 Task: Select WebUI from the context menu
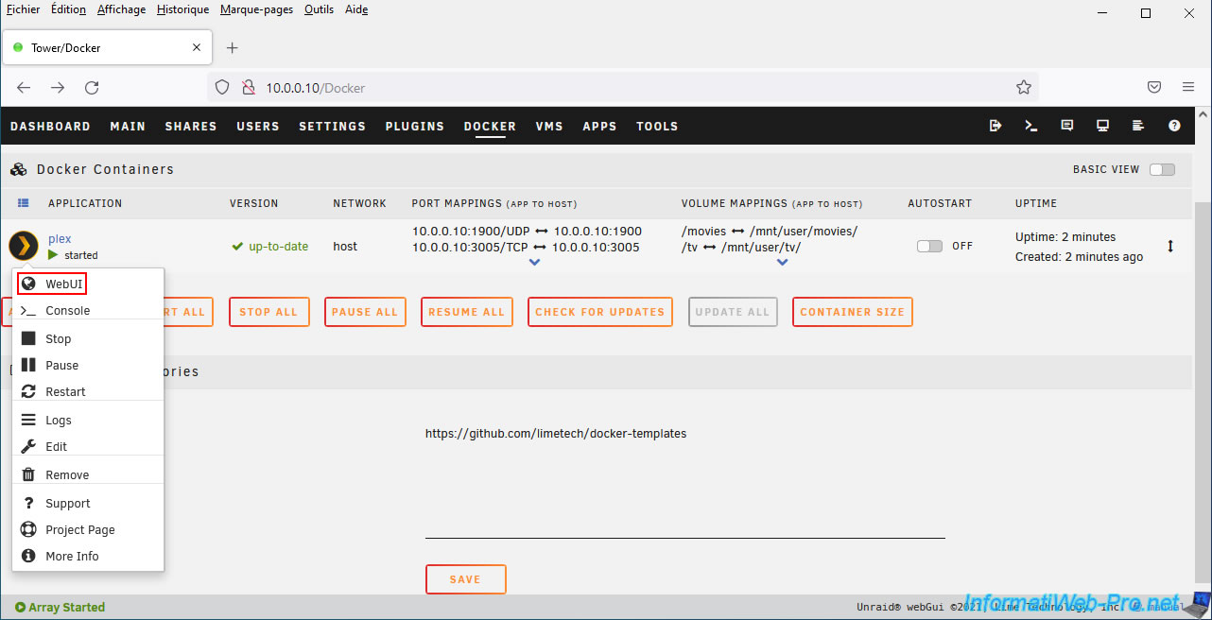64,284
